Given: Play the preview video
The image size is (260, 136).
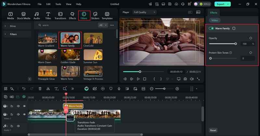Looking at the screenshot, I should pyautogui.click(x=138, y=79).
